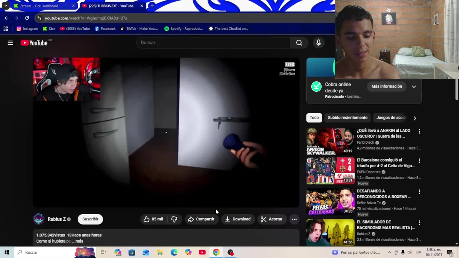Open the YouTube guide hamburger menu

tap(10, 43)
